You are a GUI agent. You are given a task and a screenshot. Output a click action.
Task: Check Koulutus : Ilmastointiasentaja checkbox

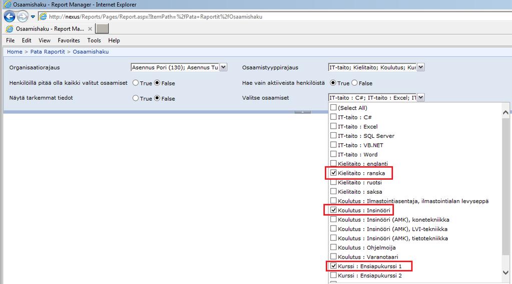click(x=333, y=201)
